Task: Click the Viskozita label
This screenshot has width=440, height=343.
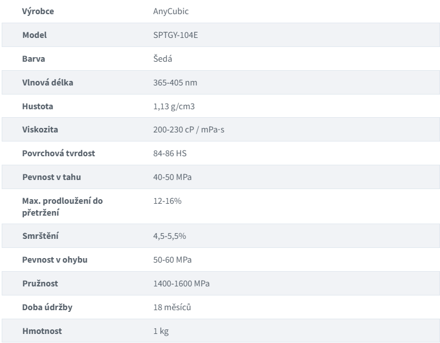Action: pyautogui.click(x=40, y=130)
